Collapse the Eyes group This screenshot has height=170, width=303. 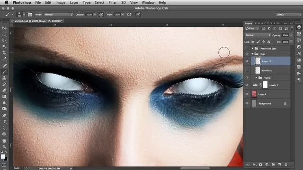pos(252,54)
